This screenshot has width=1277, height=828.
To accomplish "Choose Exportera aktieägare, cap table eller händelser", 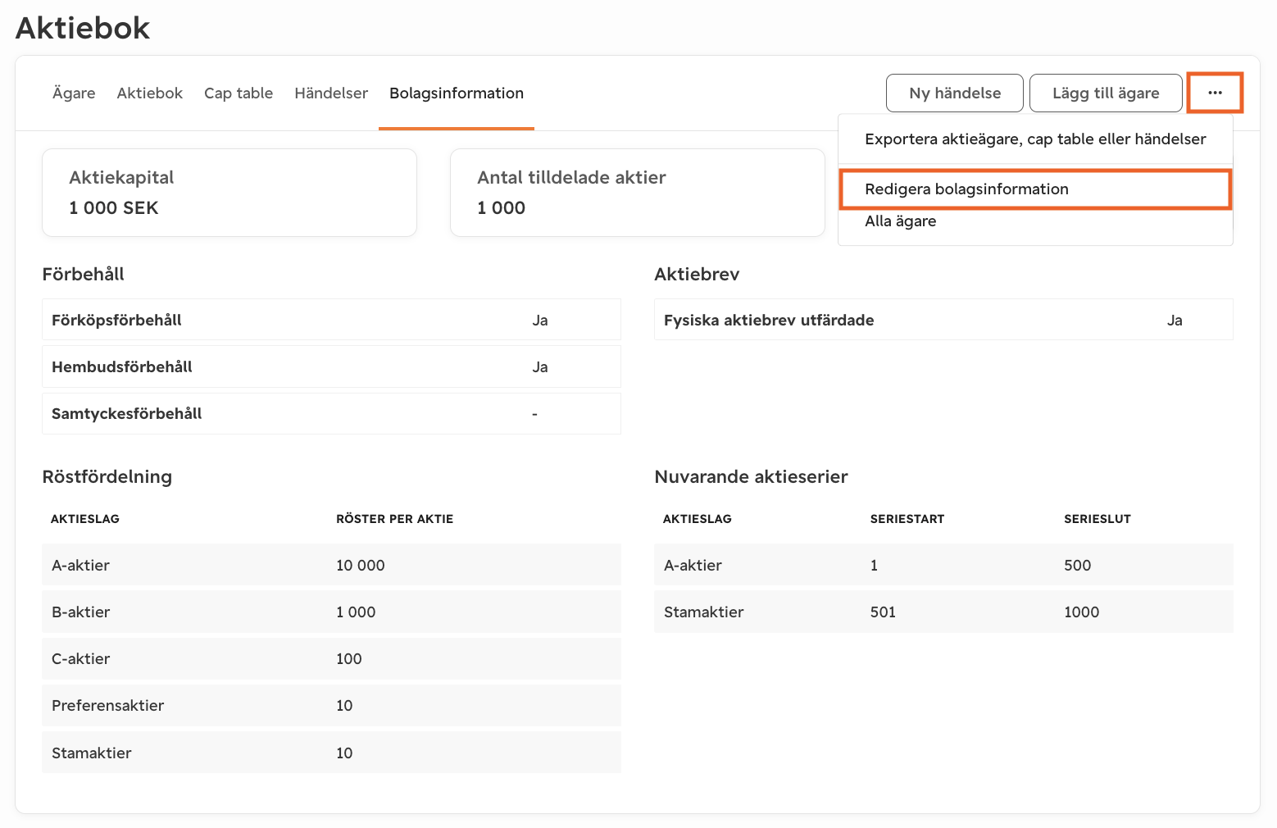I will tap(1035, 139).
